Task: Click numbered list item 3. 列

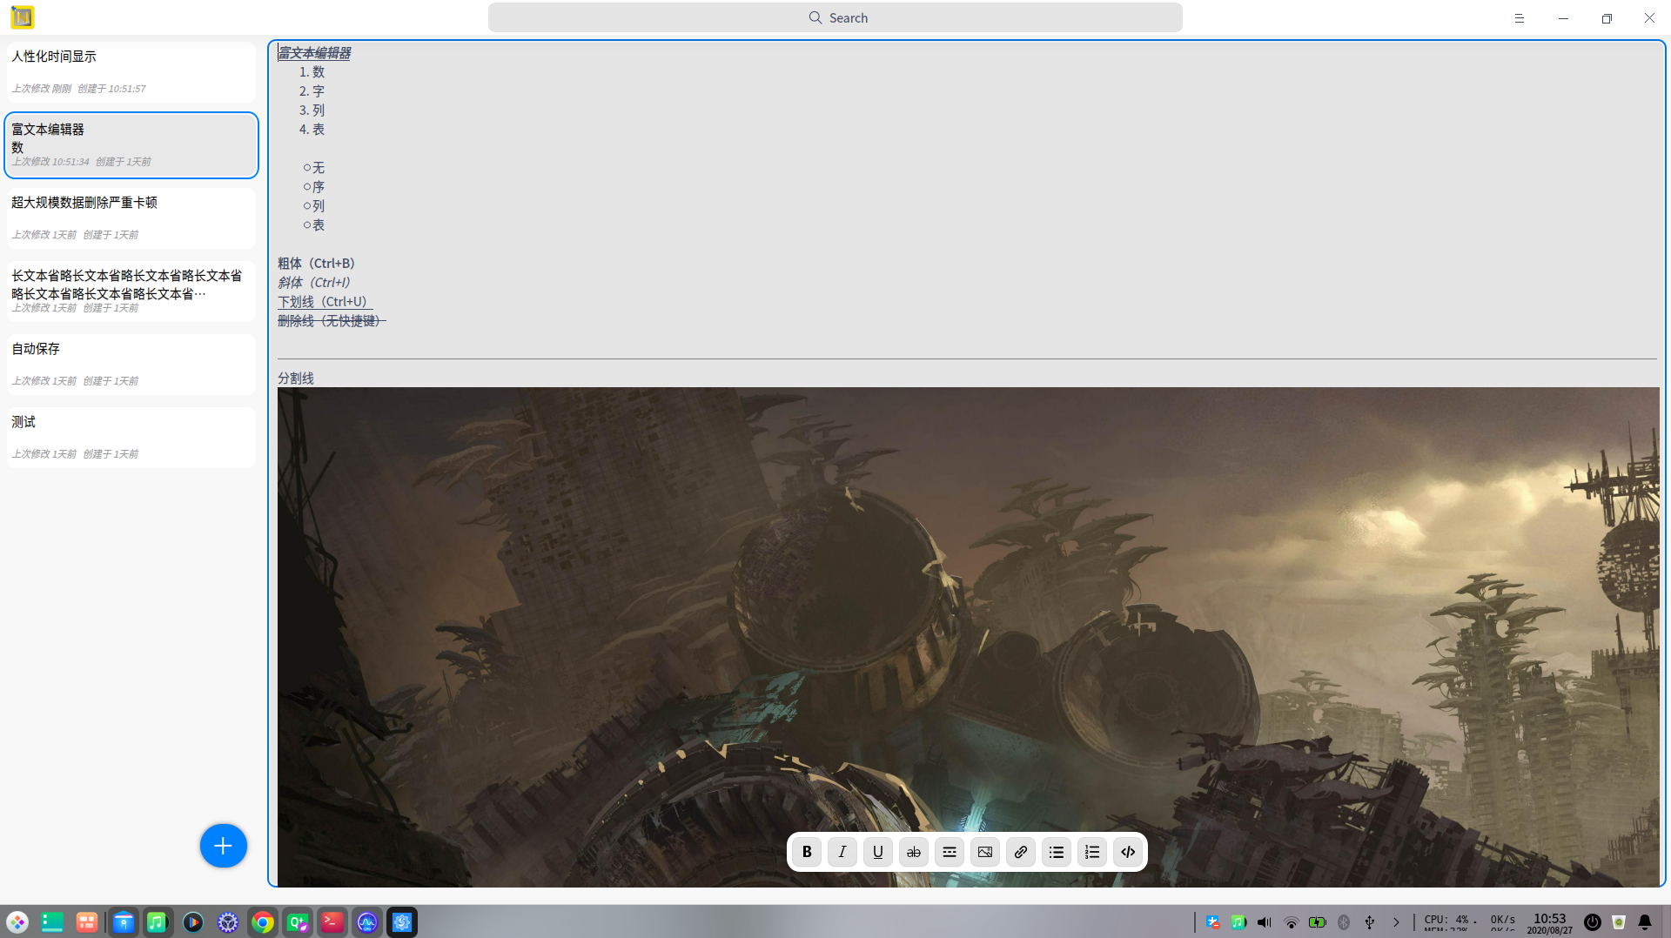Action: 312,111
